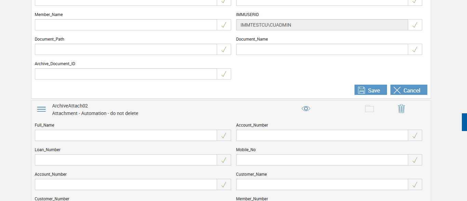Click the checkmark next to IMMUSERID

[x=415, y=25]
